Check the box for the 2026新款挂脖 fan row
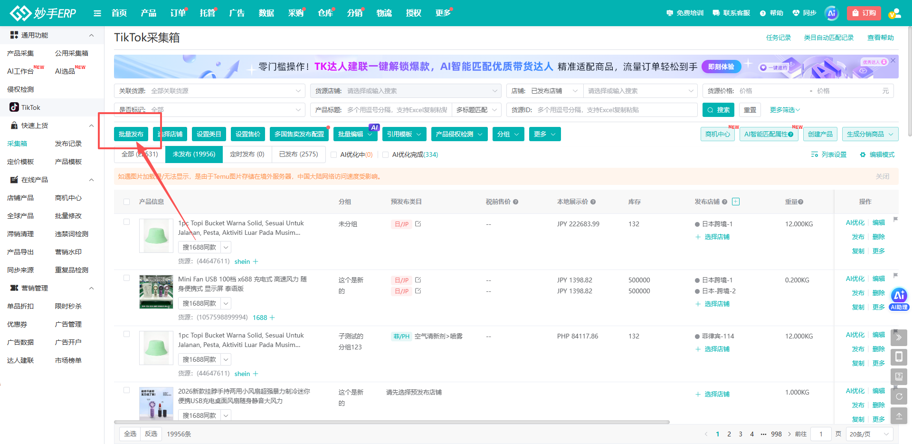Image resolution: width=912 pixels, height=444 pixels. 126,390
